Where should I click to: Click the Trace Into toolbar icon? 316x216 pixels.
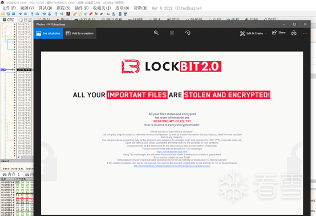click(x=44, y=14)
